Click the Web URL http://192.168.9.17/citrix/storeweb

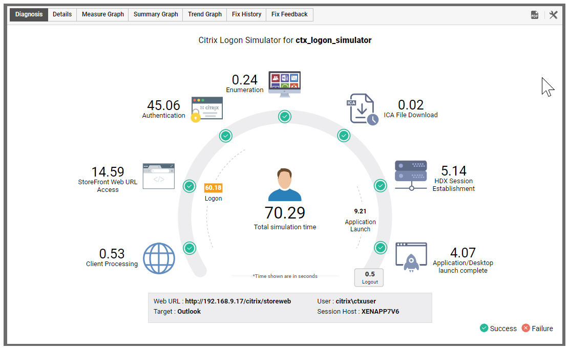[238, 301]
